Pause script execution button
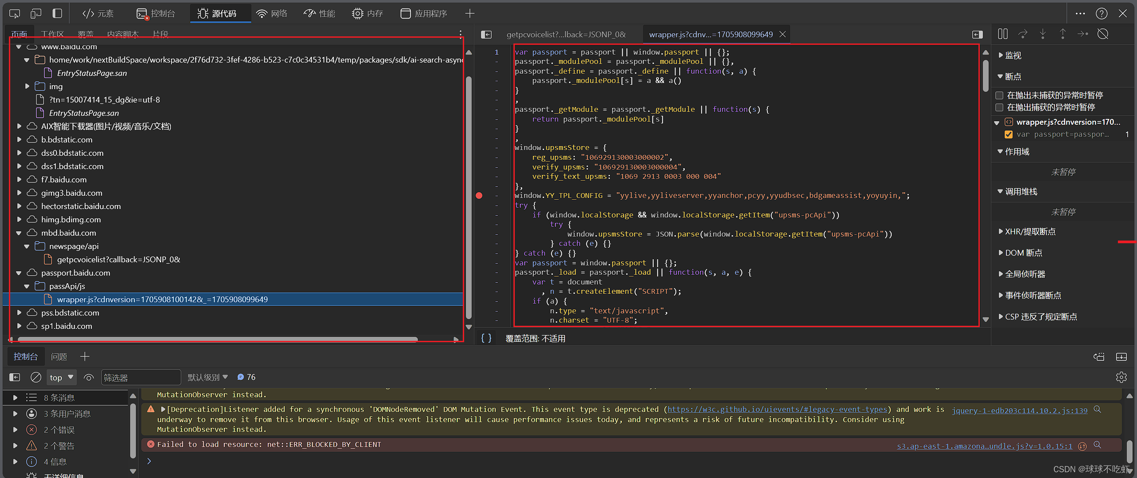Screen dimensions: 1137x478 (x=1003, y=34)
